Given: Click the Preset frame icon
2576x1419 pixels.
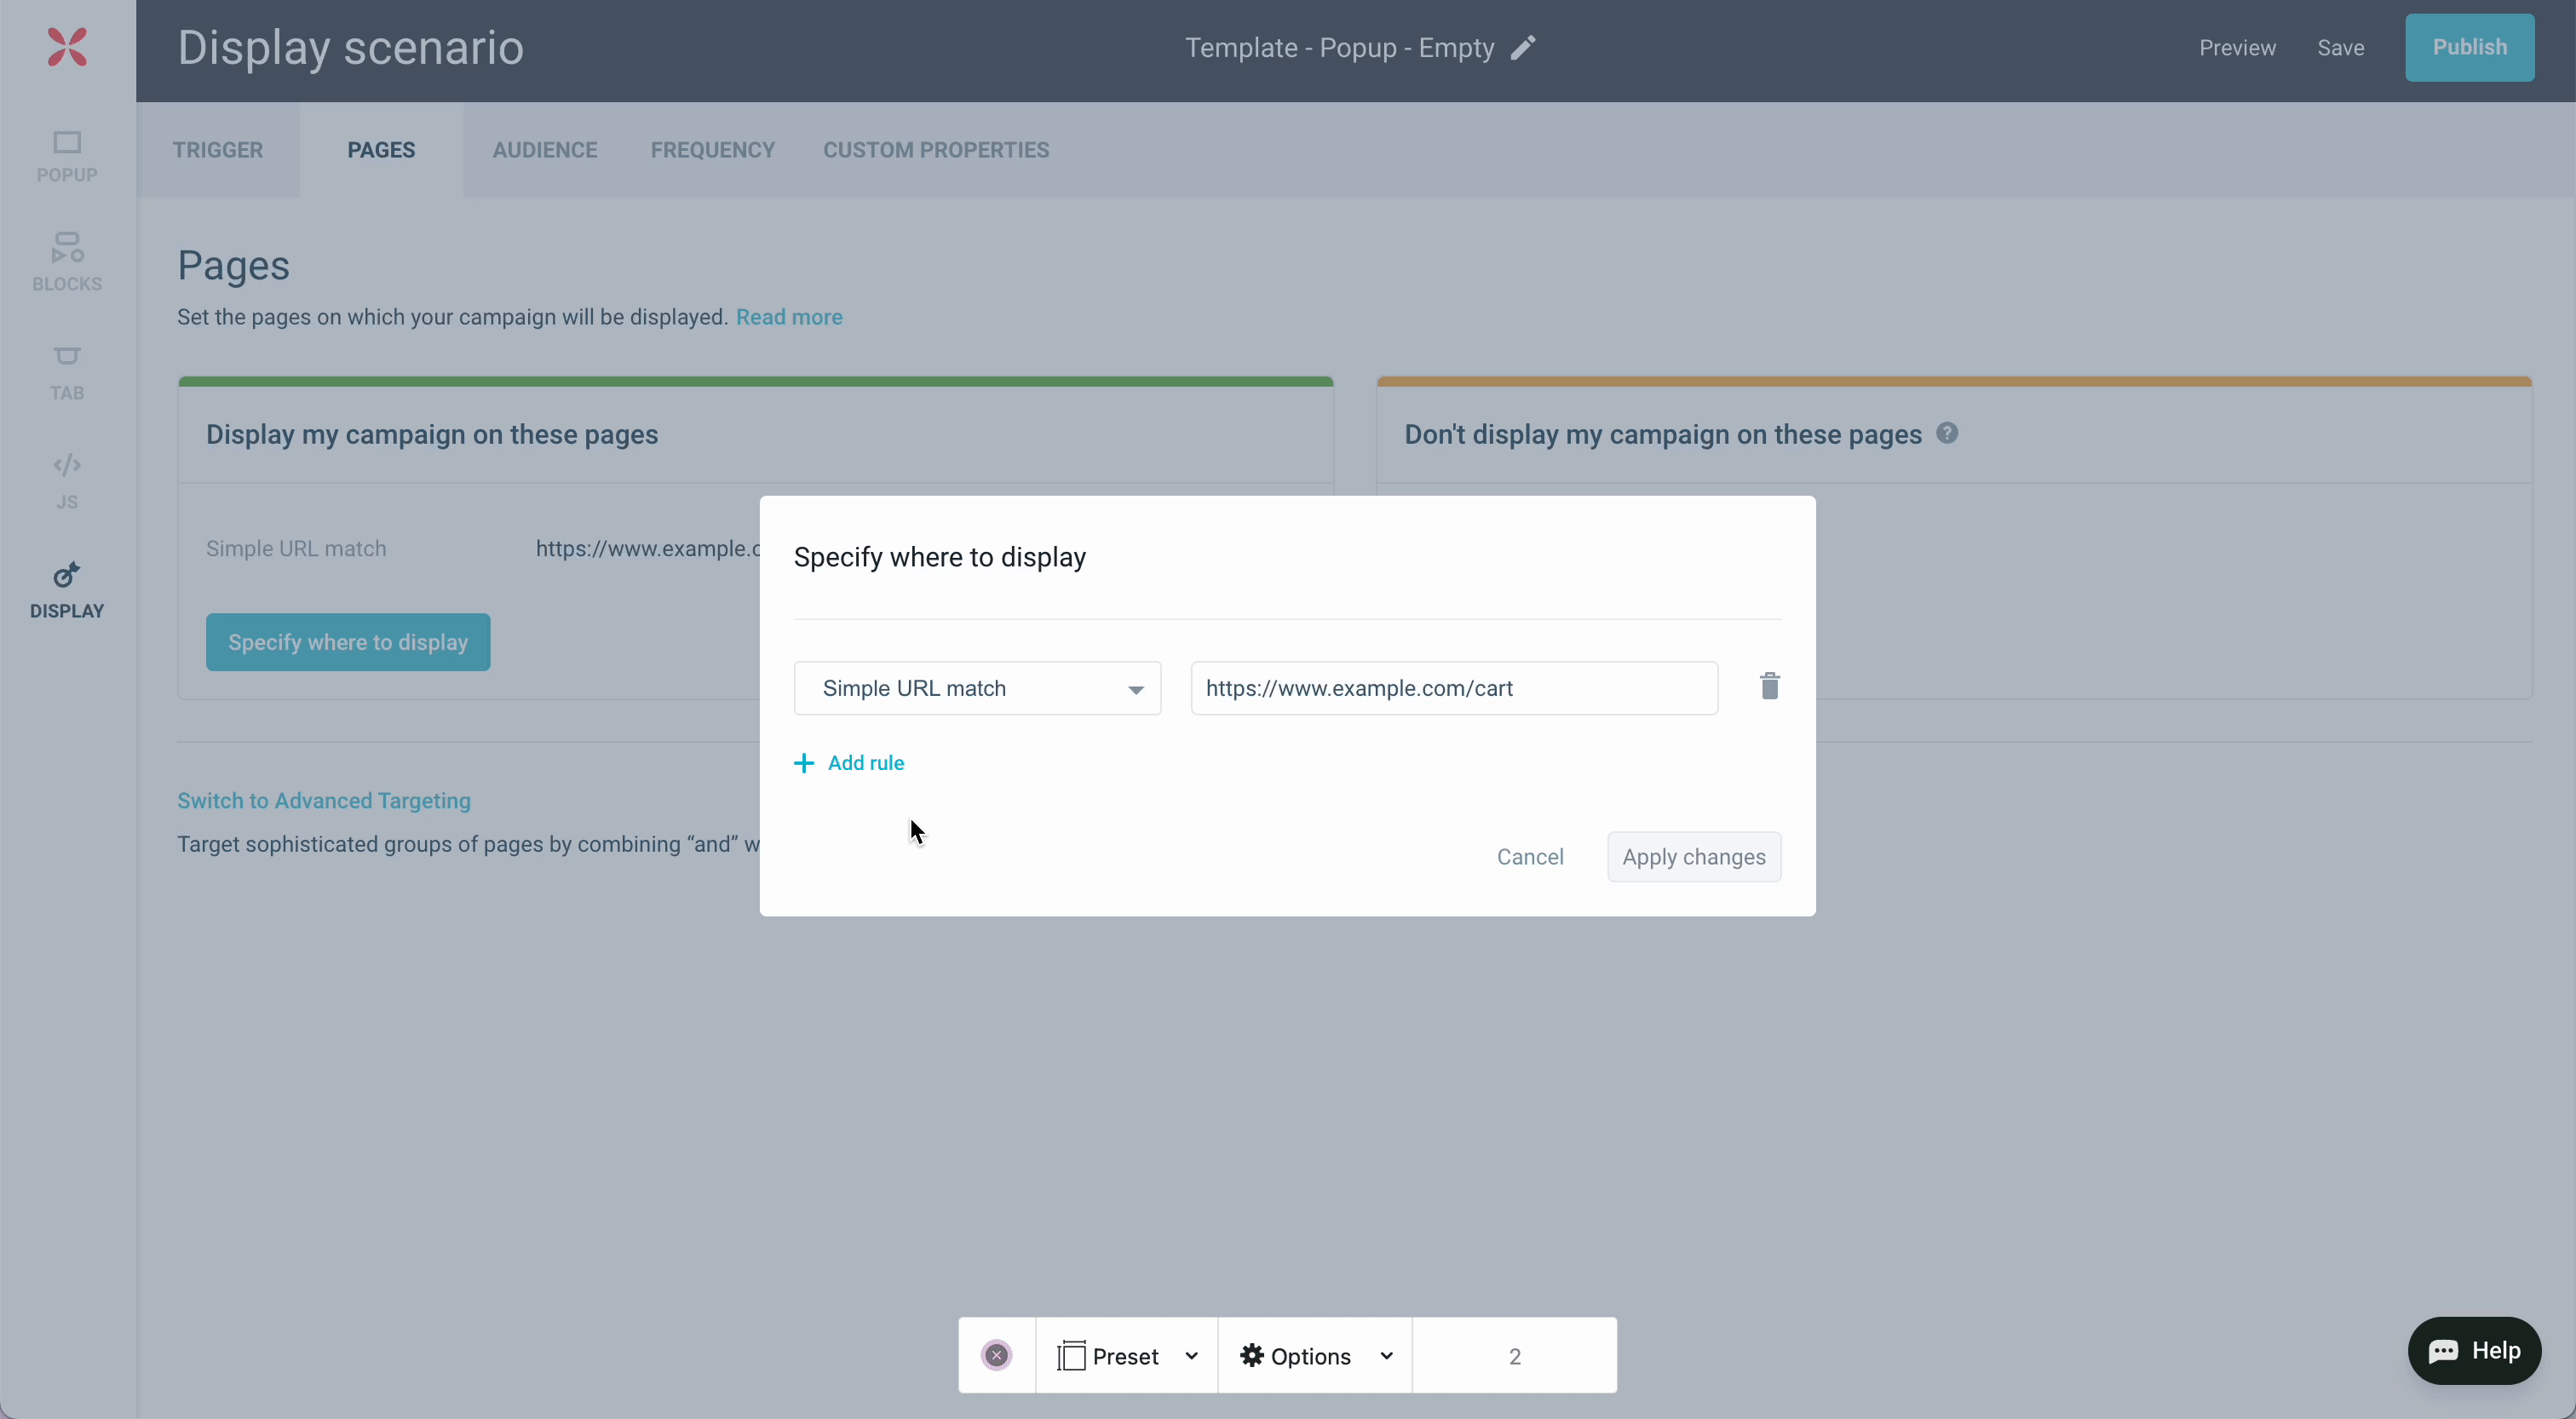Looking at the screenshot, I should click(1071, 1356).
